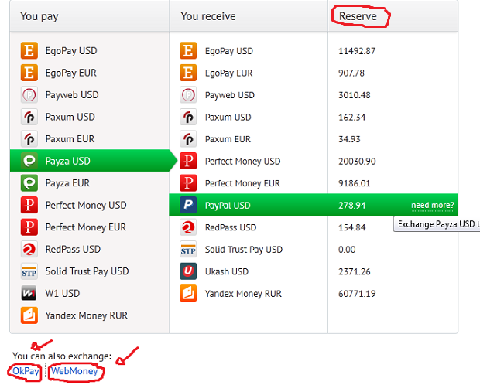The width and height of the screenshot is (480, 385).
Task: Select Perfect Money USD label in You pay
Action: [x=86, y=205]
